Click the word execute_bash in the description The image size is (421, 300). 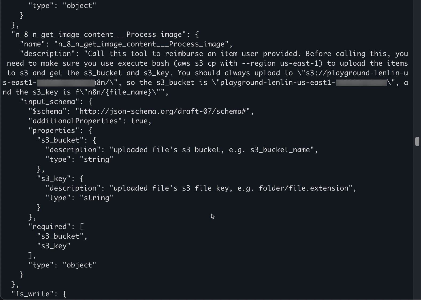144,63
